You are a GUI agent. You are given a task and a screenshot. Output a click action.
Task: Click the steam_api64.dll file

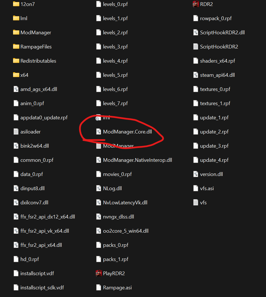point(214,75)
